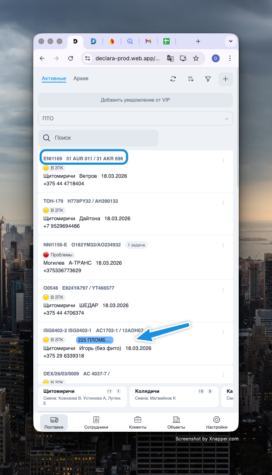Reload the page in browser
The height and width of the screenshot is (475, 272).
pyautogui.click(x=71, y=58)
